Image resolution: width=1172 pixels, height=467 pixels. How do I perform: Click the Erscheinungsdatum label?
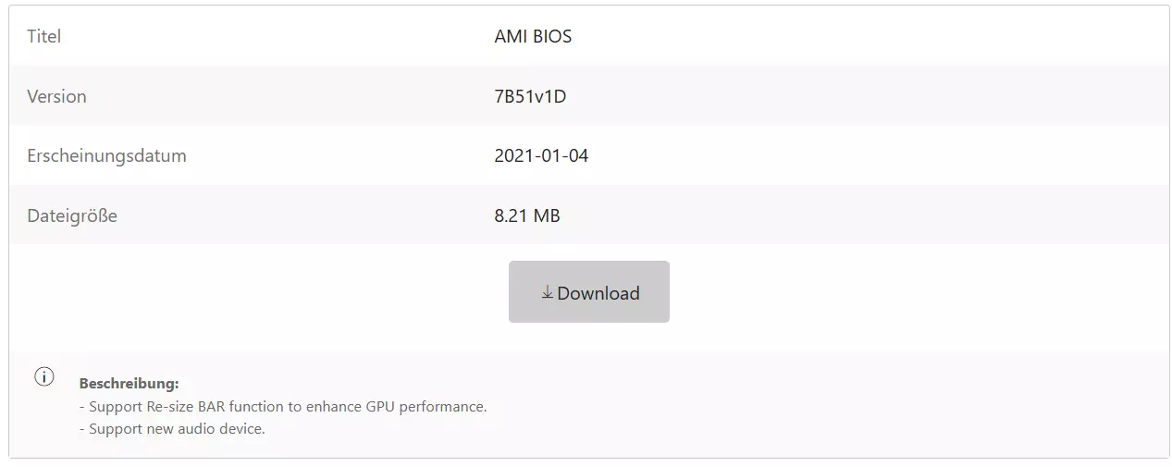coord(106,155)
